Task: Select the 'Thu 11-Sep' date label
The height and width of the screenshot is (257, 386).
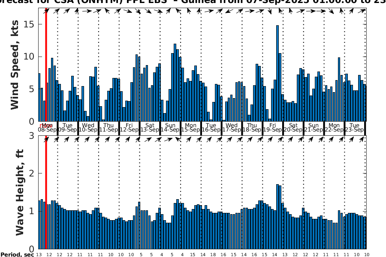Action: (109, 128)
